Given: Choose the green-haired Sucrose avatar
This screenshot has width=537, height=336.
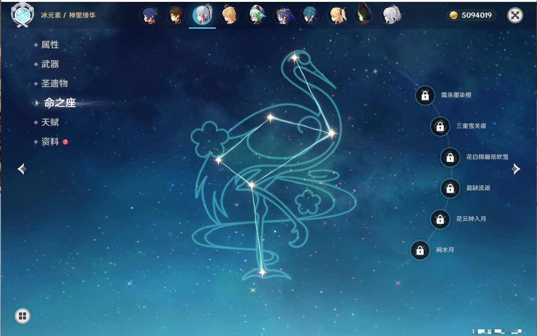Looking at the screenshot, I should pyautogui.click(x=257, y=16).
